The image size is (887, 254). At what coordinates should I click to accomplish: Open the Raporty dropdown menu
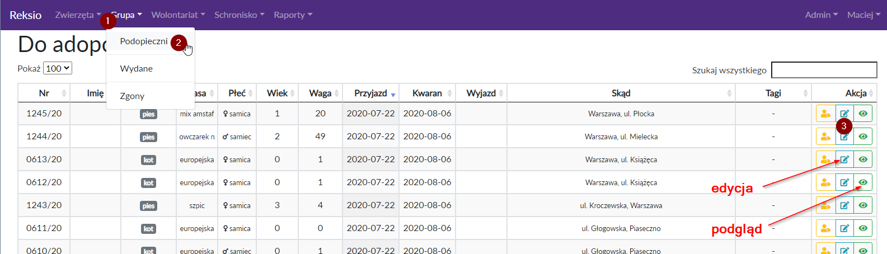coord(293,15)
